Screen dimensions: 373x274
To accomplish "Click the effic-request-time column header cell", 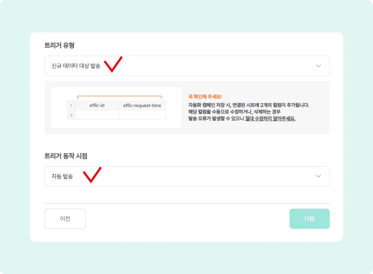I will pos(142,106).
